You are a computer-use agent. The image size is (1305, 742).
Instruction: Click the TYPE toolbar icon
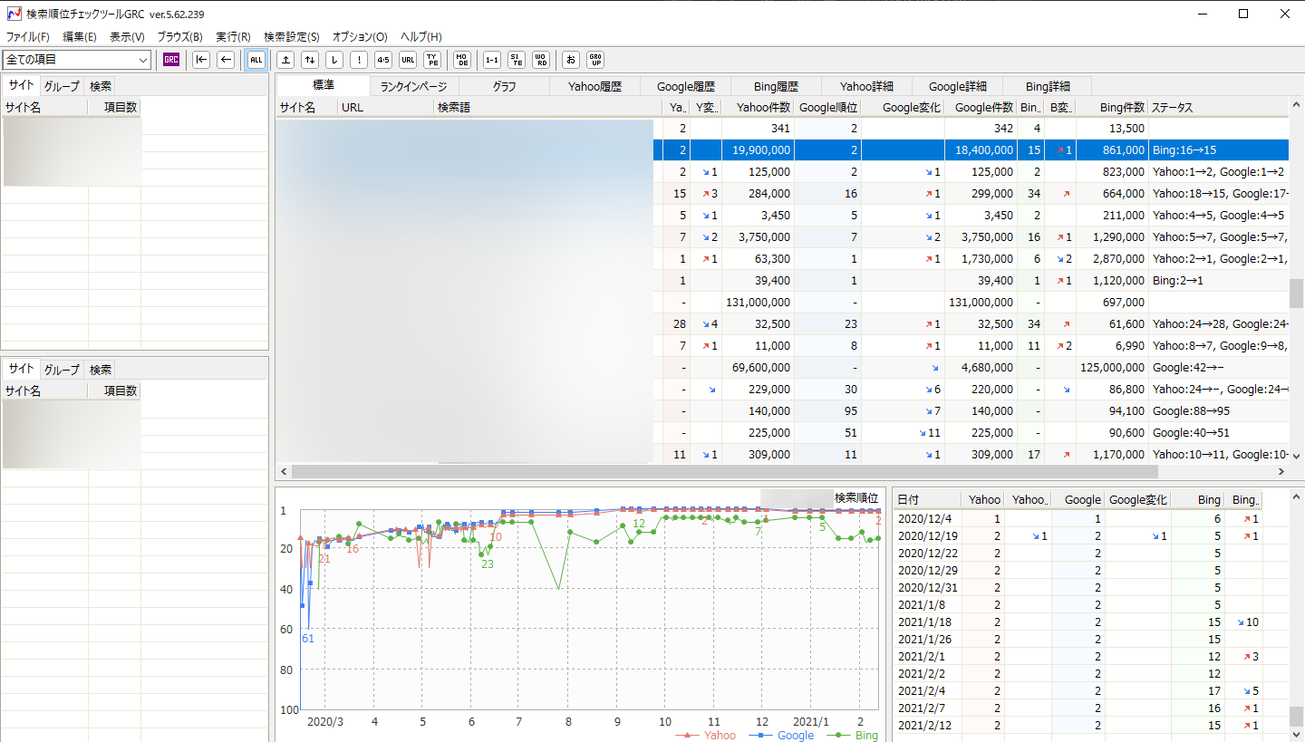[433, 60]
